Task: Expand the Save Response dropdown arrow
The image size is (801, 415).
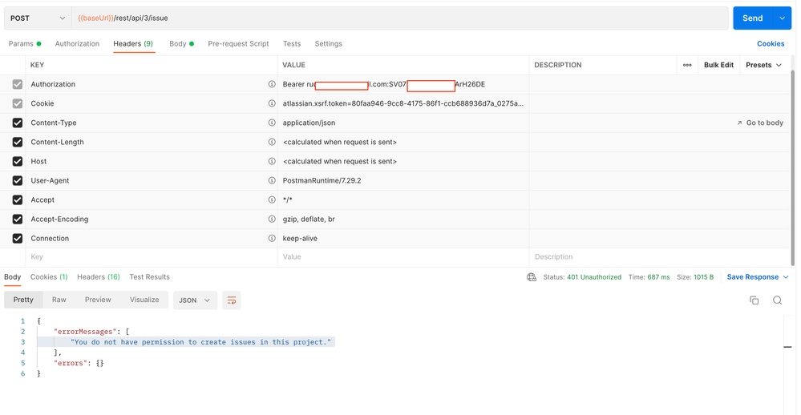Action: pyautogui.click(x=786, y=277)
